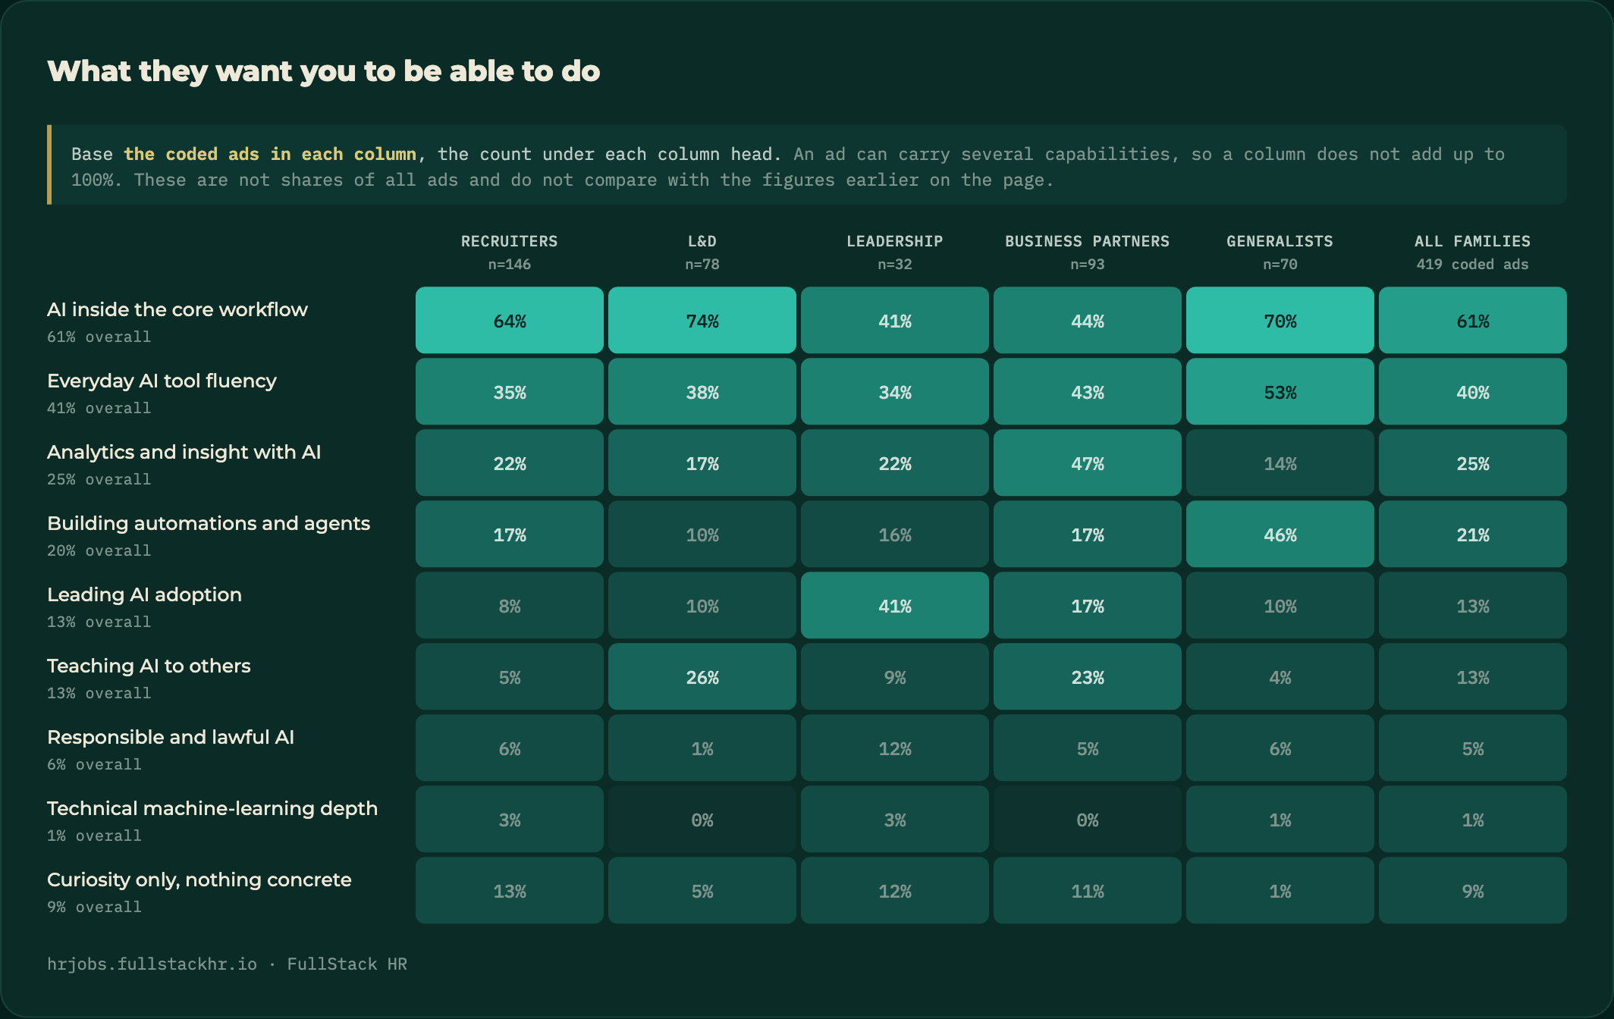This screenshot has height=1019, width=1614.
Task: Select the 70% Generalists core workflow cell
Action: click(1280, 320)
